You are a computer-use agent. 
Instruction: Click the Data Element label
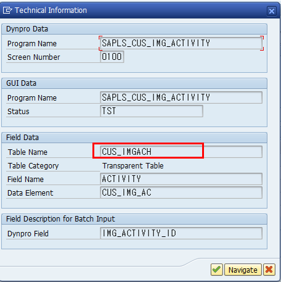(x=30, y=193)
